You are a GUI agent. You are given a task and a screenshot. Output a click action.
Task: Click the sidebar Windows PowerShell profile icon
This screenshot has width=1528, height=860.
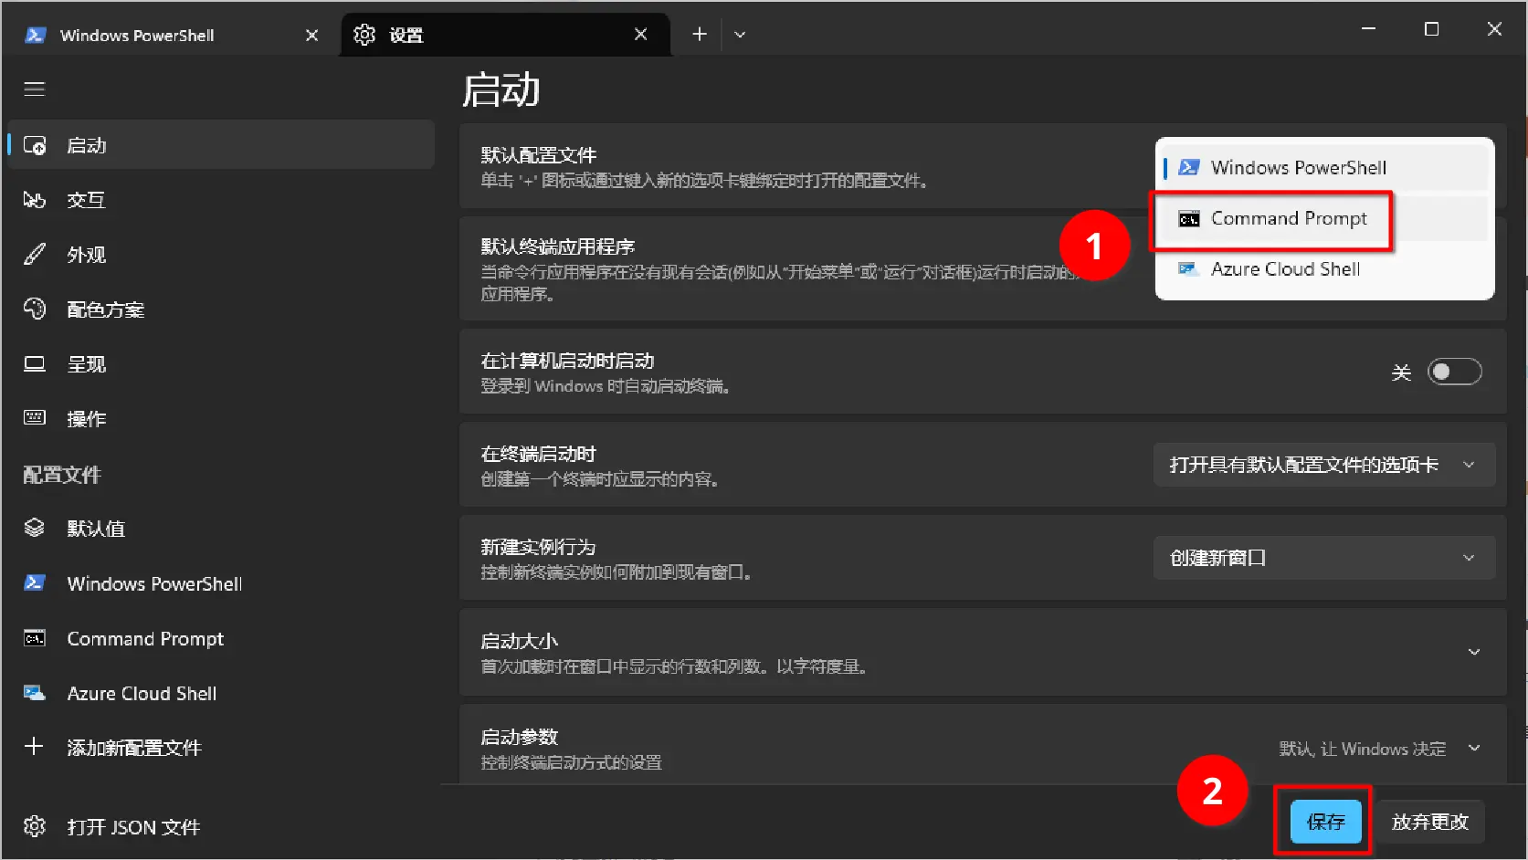click(x=35, y=583)
